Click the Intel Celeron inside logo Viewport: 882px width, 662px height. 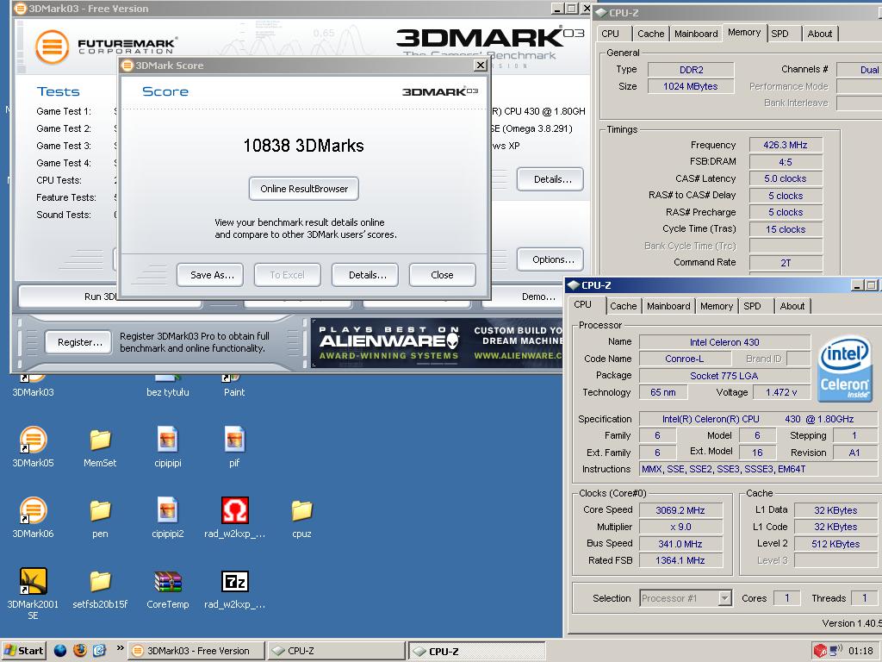click(844, 369)
